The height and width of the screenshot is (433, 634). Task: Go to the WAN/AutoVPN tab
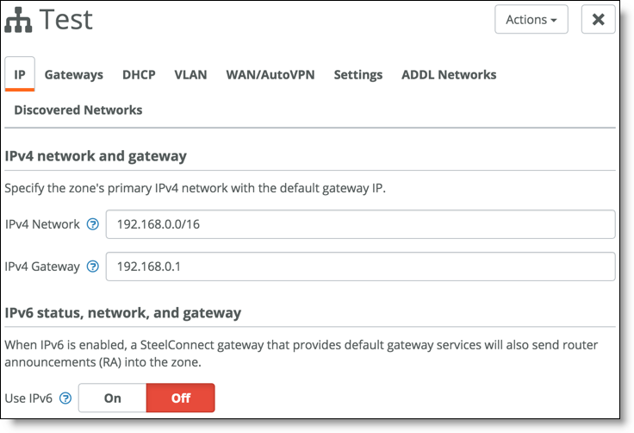[x=270, y=74]
